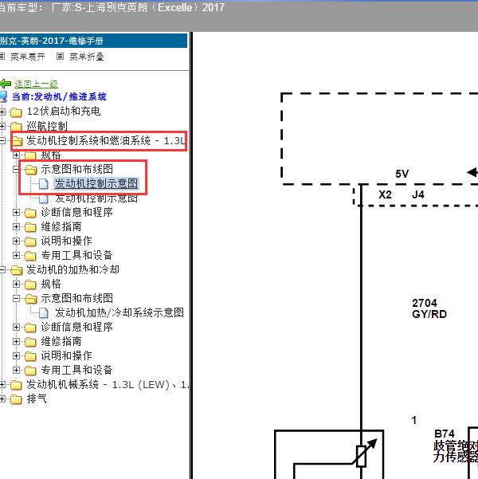Image resolution: width=478 pixels, height=479 pixels.
Task: Open the 返回上一级 link
Action: pyautogui.click(x=36, y=84)
